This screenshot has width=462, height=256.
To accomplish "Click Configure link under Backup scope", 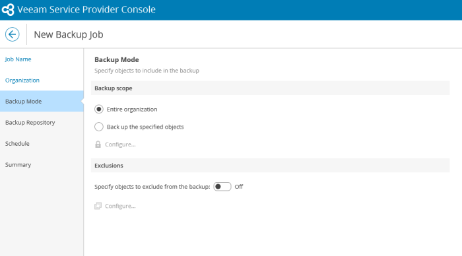I will point(120,144).
